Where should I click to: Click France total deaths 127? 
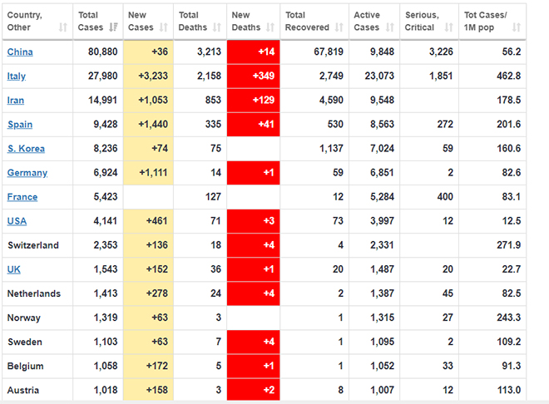pyautogui.click(x=213, y=196)
